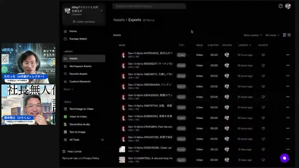Focus the search field at top
This screenshot has width=299, height=168.
pos(149,6)
